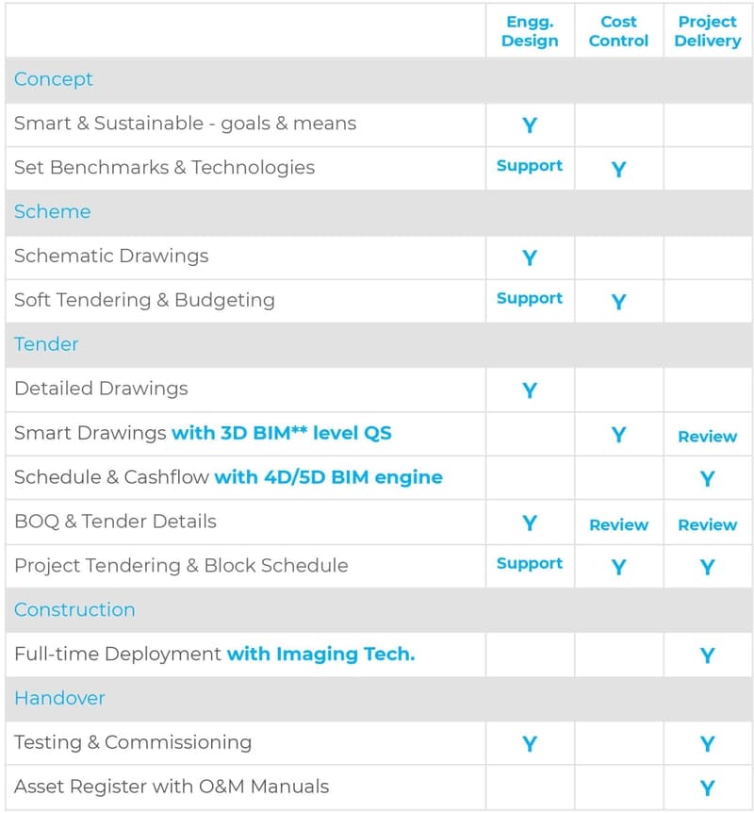The height and width of the screenshot is (813, 754).
Task: Click Review in the Smart Drawings row
Action: (x=707, y=437)
